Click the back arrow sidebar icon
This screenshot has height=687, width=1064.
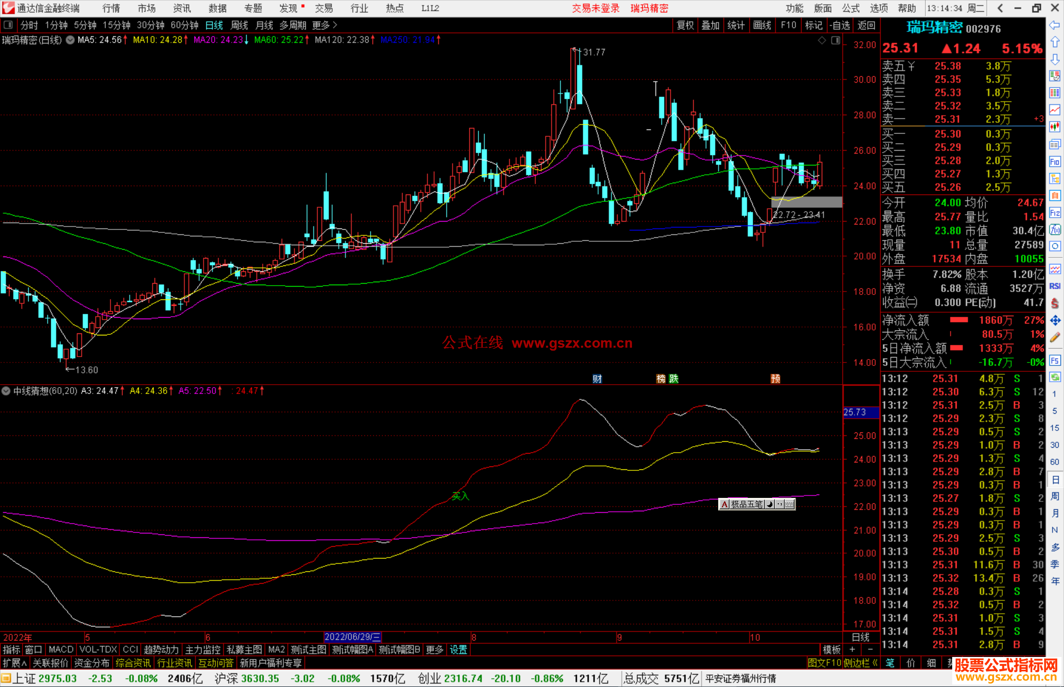click(x=1055, y=25)
